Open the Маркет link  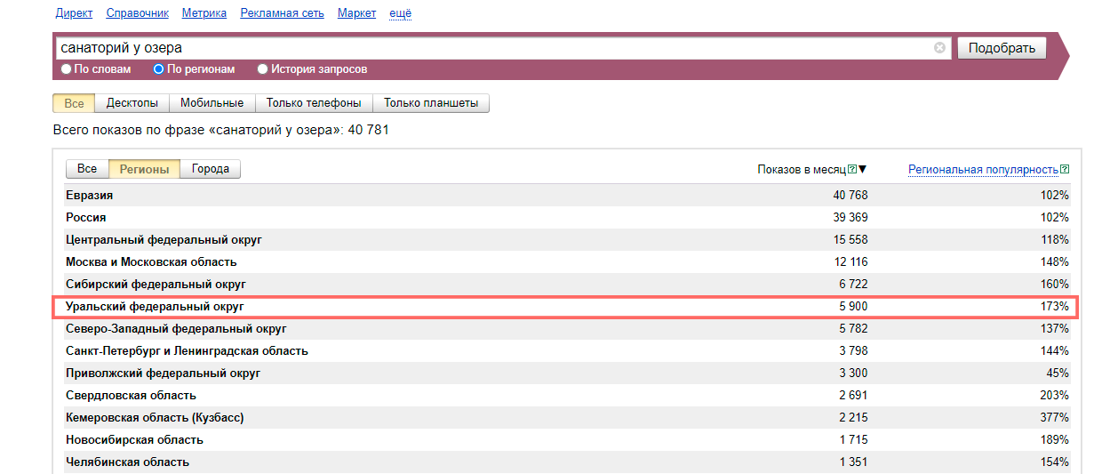click(x=356, y=13)
